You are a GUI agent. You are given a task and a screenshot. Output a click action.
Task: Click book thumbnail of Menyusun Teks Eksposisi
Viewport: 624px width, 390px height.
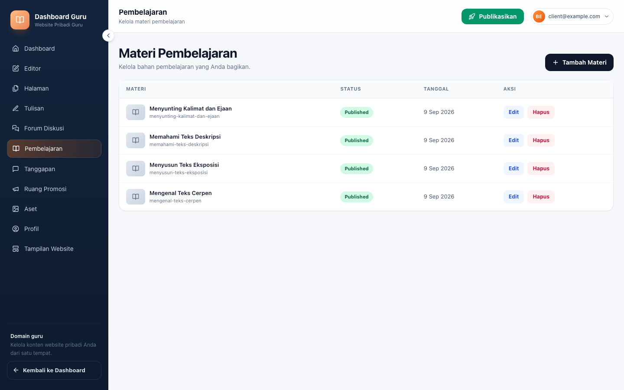click(136, 169)
